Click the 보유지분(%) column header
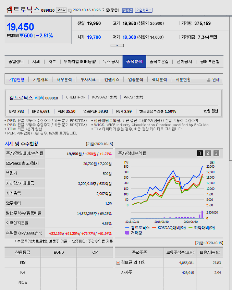Screen dimensions: 232x290 point(210,252)
